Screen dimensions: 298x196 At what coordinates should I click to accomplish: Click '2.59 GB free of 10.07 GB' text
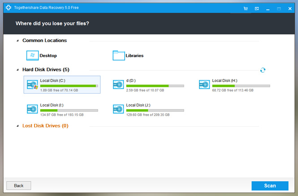pos(145,90)
